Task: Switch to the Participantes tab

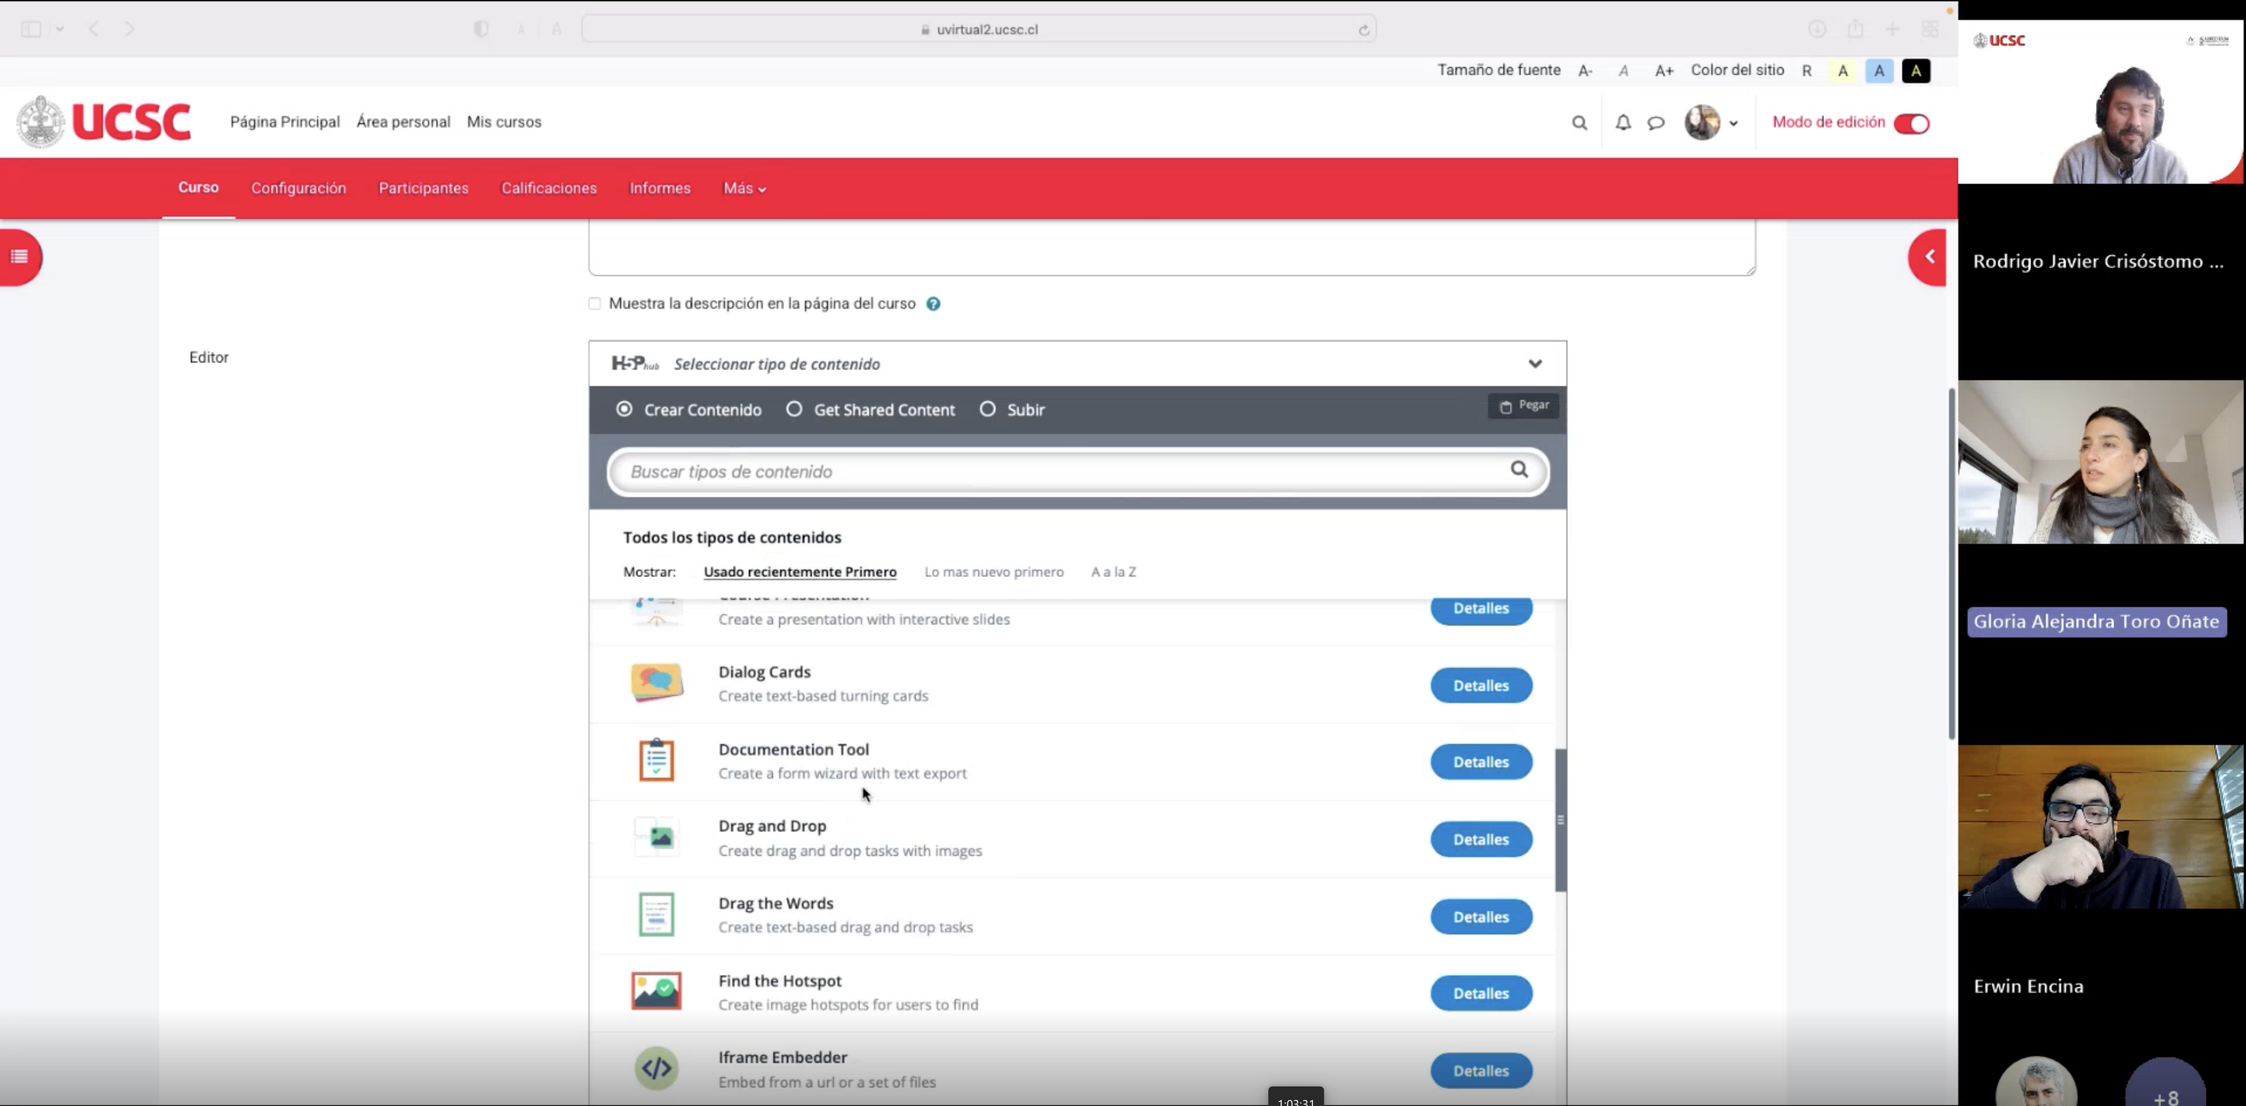Action: point(423,188)
